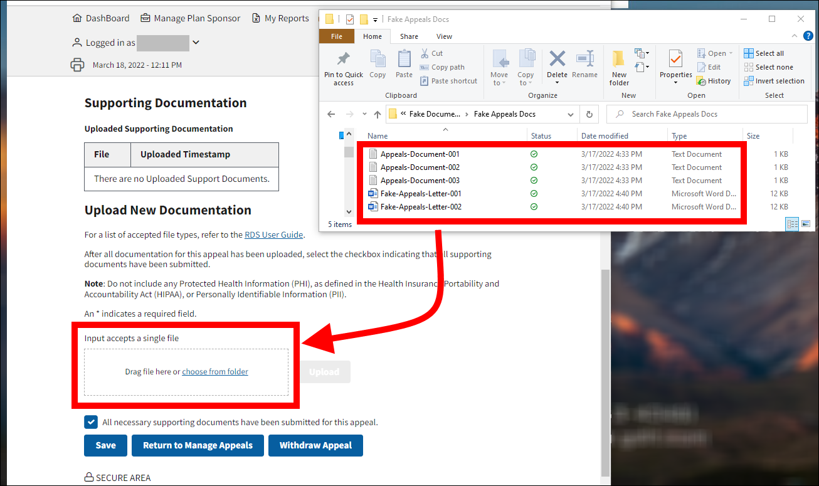Viewport: 819px width, 486px height.
Task: Open the Share ribbon tab
Action: click(x=409, y=36)
